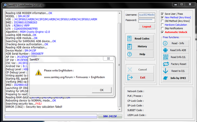Click the Password input field
The width and height of the screenshot is (197, 122).
147,20
